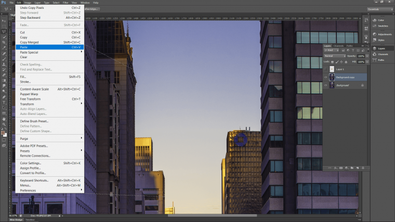
Task: Select the Horizontal Type tool
Action: pyautogui.click(x=4, y=102)
